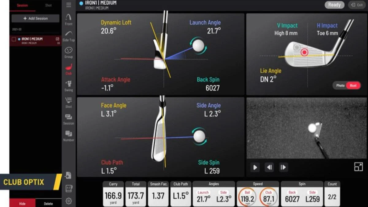Select the Club view icon
Viewport: 368px width, 207px height.
69,69
